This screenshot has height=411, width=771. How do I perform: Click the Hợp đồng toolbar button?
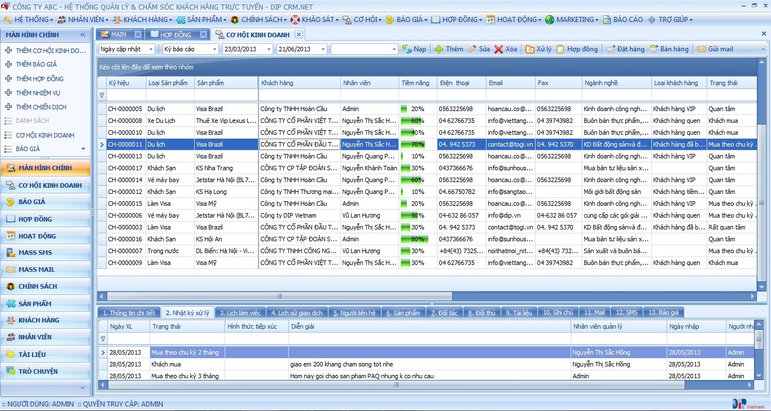pyautogui.click(x=577, y=49)
